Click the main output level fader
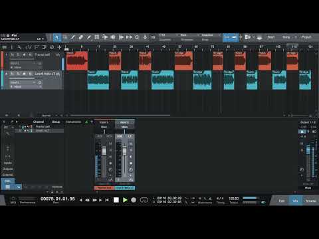319x239 pixels. [x=308, y=149]
